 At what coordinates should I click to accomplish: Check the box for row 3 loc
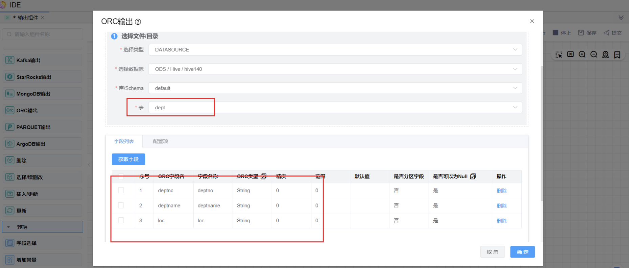(x=121, y=220)
